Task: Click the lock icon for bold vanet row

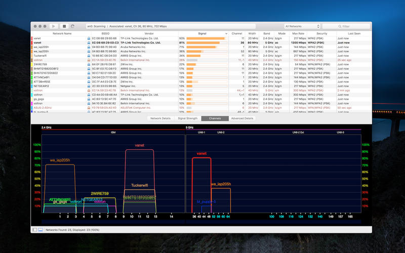Action: click(89, 43)
